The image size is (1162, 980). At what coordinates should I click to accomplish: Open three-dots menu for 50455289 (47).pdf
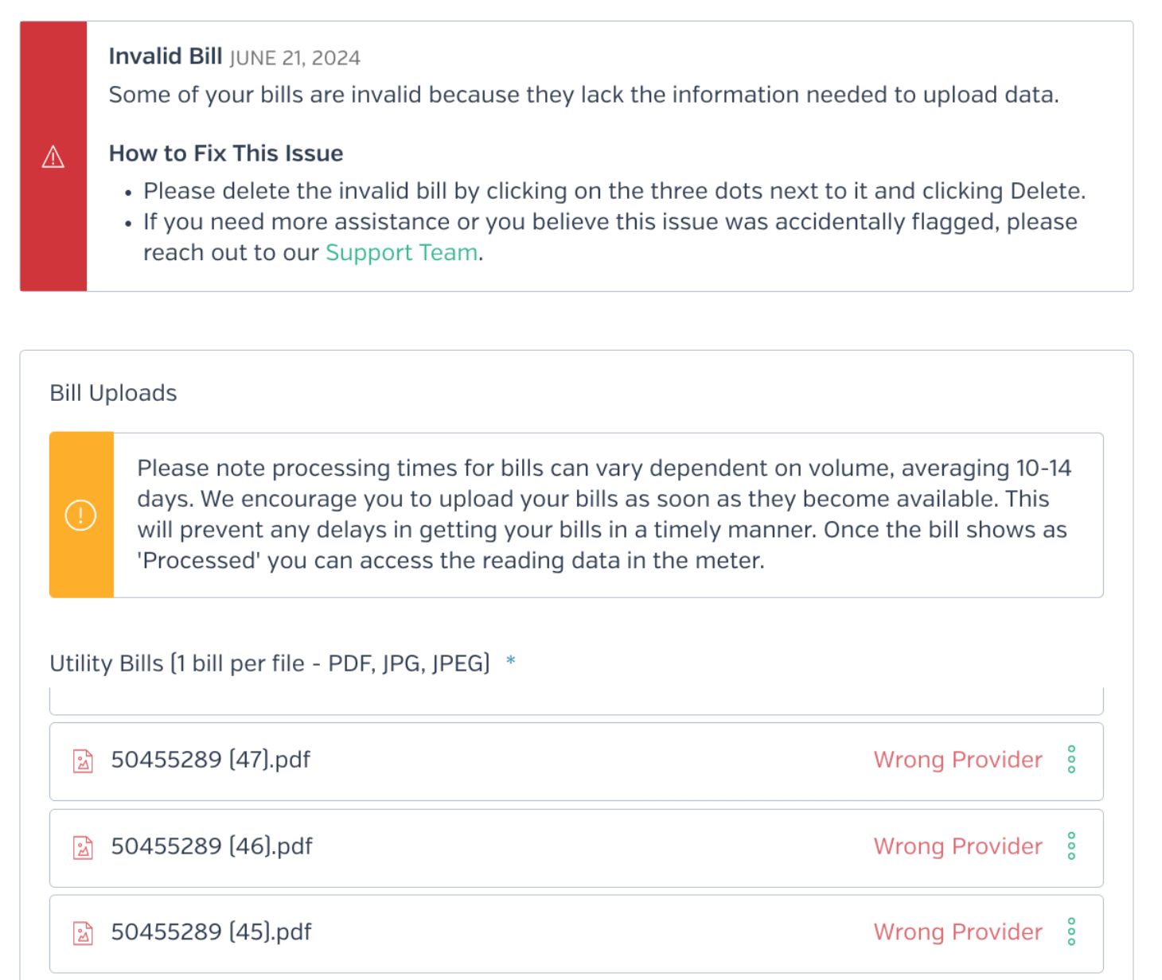(x=1071, y=760)
